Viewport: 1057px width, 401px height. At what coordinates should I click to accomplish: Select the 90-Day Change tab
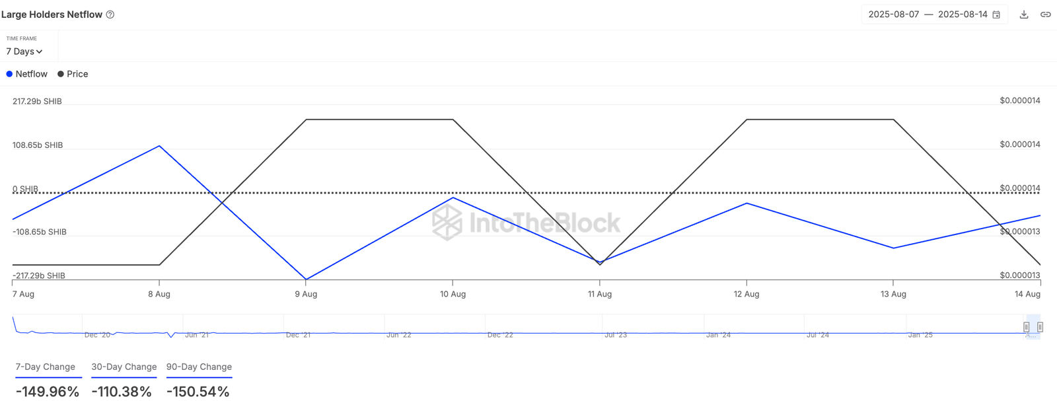pyautogui.click(x=199, y=367)
